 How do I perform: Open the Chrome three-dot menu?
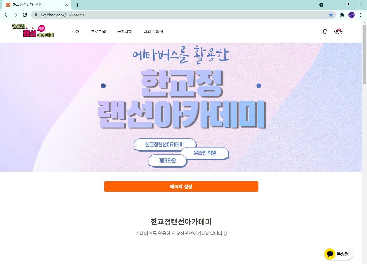[x=361, y=15]
